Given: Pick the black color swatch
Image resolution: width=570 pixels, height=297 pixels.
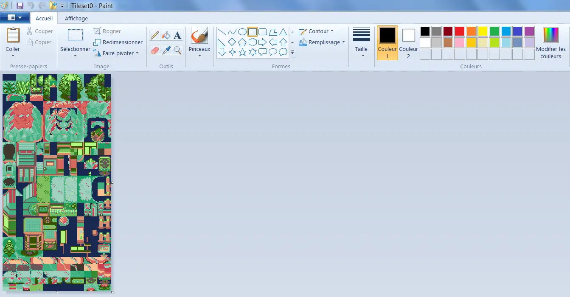Looking at the screenshot, I should pos(425,31).
